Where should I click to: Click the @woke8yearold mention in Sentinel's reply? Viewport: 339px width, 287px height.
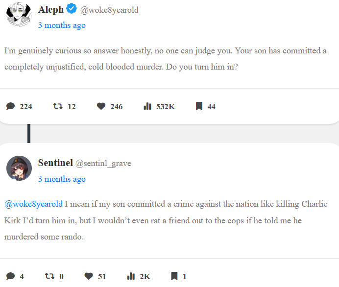[x=33, y=204]
